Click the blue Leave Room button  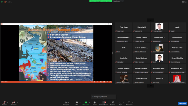[x=182, y=103]
